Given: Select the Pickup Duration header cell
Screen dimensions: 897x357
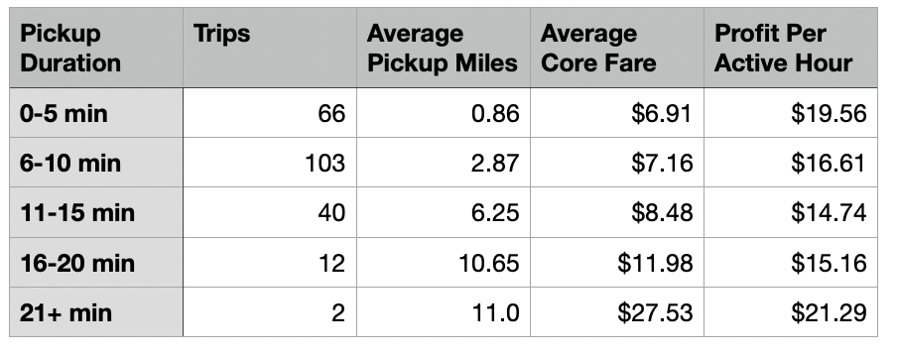Looking at the screenshot, I should [x=96, y=48].
